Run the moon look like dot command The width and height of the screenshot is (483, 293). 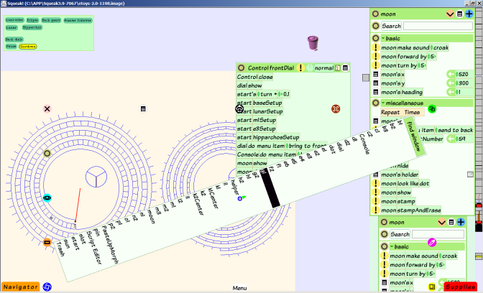pyautogui.click(x=375, y=183)
